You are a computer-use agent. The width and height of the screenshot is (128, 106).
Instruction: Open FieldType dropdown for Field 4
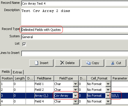tap(76, 101)
